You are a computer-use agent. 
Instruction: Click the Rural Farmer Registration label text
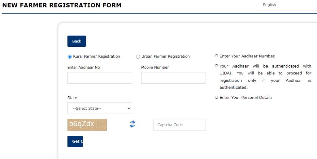97,56
